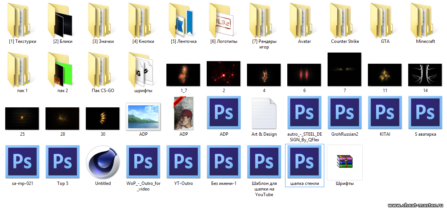Viewport: 447px width, 211px height.
Task: Select the KITAI Photoshop file
Action: pyautogui.click(x=385, y=113)
